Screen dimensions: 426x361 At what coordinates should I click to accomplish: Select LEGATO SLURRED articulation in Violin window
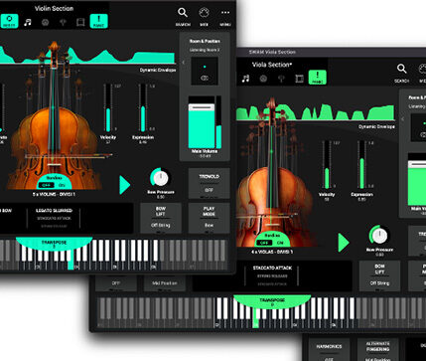(x=54, y=211)
